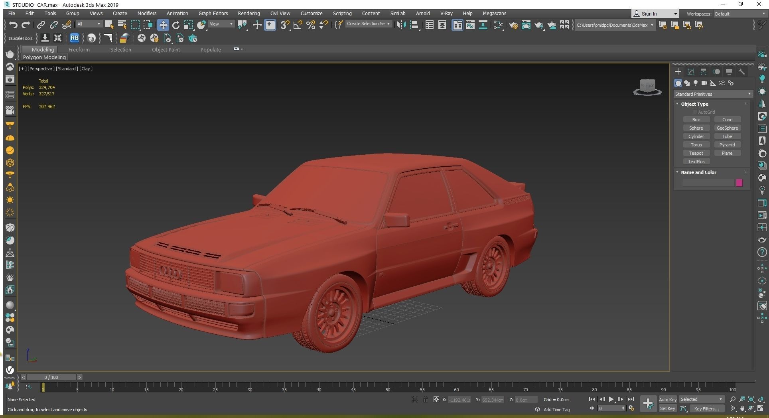
Task: Toggle the Selection Lock padlock
Action: [x=426, y=399]
